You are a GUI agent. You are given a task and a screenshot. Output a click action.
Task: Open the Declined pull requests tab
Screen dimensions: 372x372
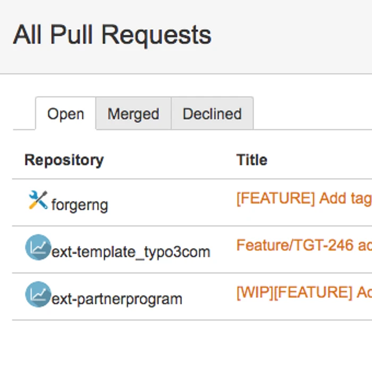point(212,114)
